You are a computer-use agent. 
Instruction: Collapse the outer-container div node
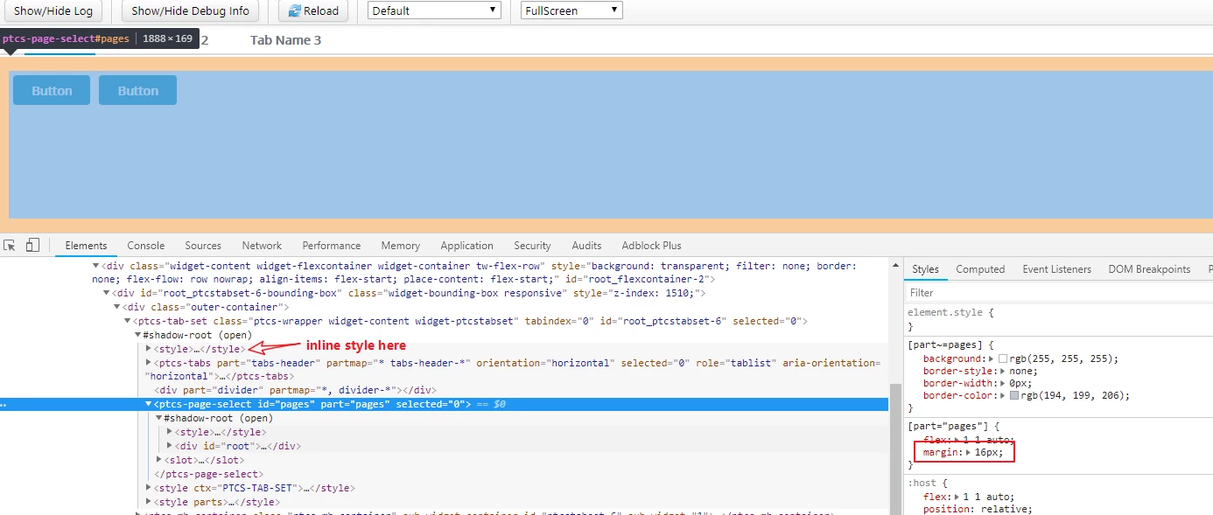coord(117,307)
